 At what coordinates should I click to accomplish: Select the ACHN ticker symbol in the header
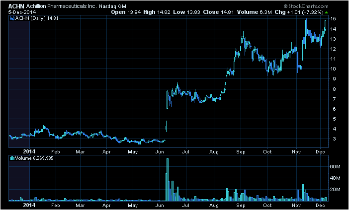coord(16,6)
